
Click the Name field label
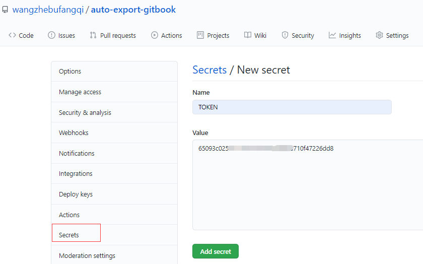(x=201, y=93)
